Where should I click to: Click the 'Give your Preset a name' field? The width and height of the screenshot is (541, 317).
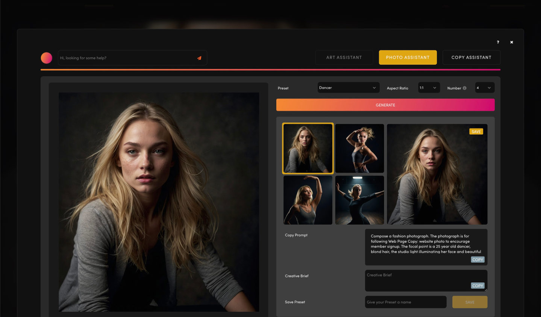point(405,302)
